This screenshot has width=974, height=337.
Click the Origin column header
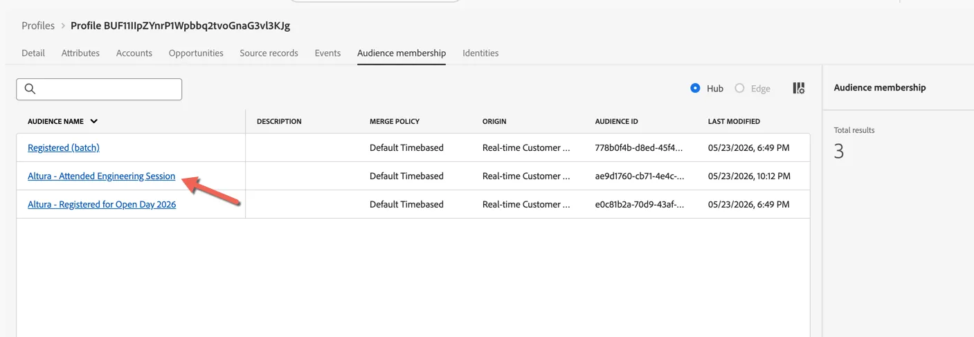tap(494, 121)
